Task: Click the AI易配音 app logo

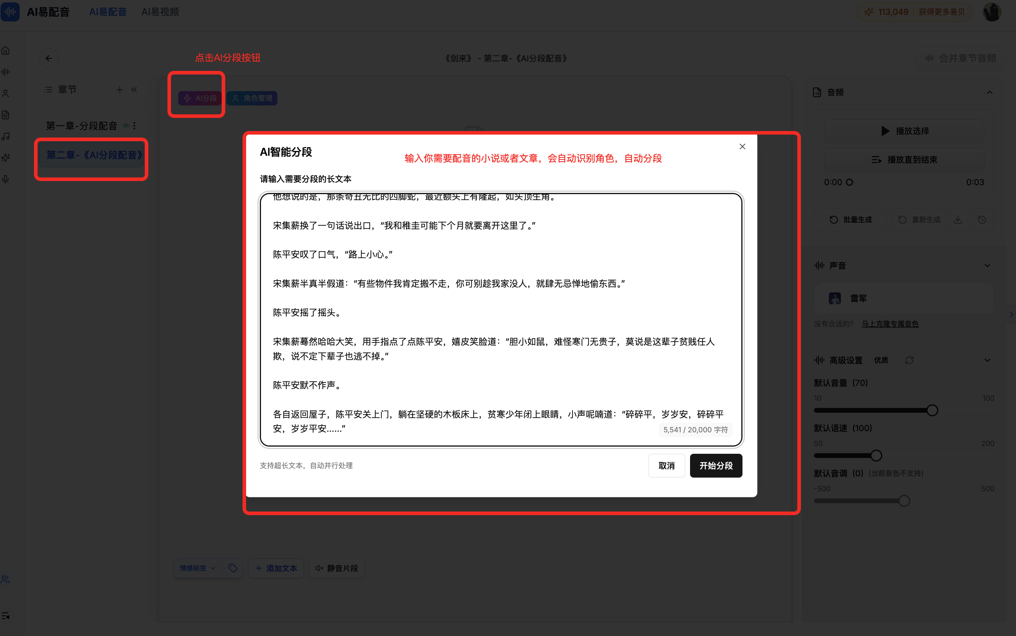Action: coord(10,12)
